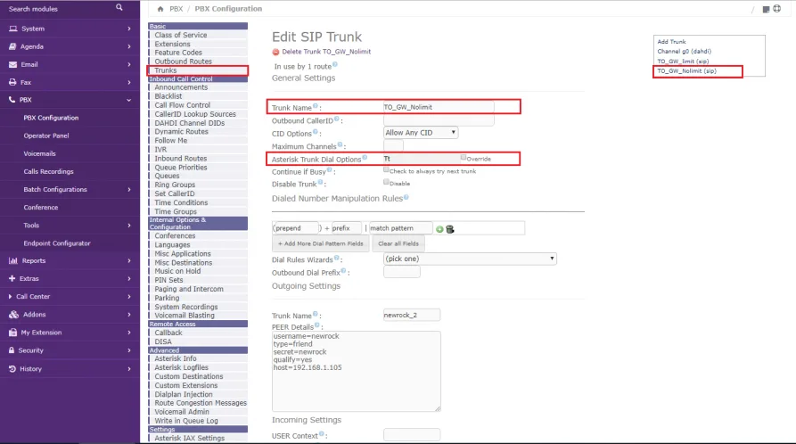Image resolution: width=796 pixels, height=444 pixels.
Task: Open the Dial Rules Wizards dropdown
Action: 470,259
